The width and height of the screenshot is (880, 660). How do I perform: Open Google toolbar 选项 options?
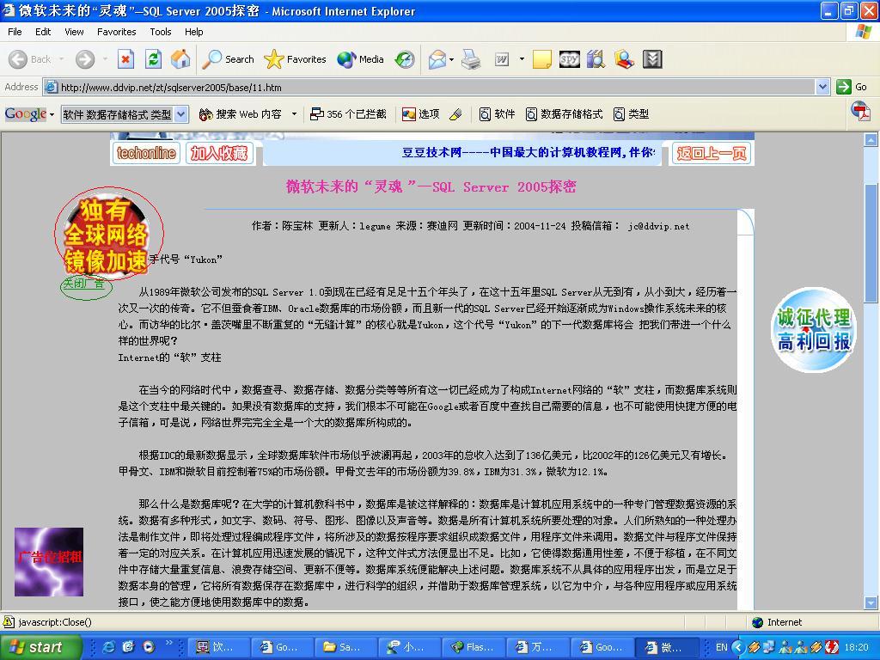pyautogui.click(x=421, y=114)
